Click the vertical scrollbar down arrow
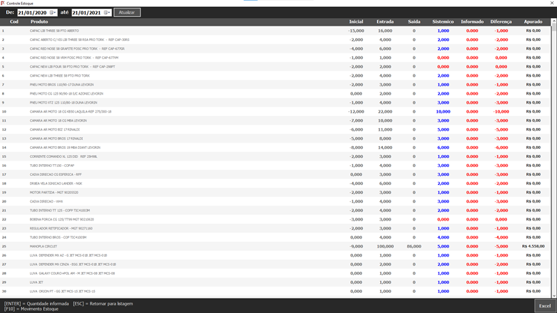 554,296
